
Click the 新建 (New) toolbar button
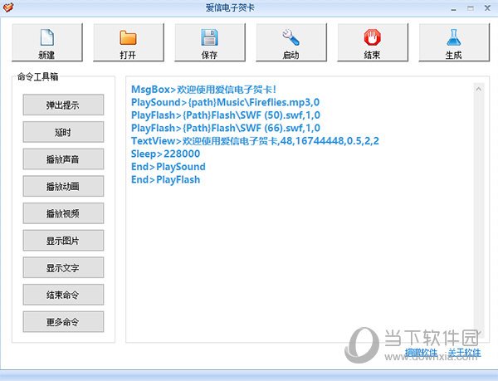[x=46, y=44]
